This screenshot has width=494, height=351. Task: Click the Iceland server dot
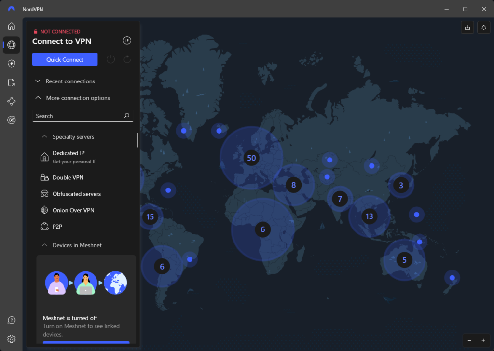tap(219, 131)
